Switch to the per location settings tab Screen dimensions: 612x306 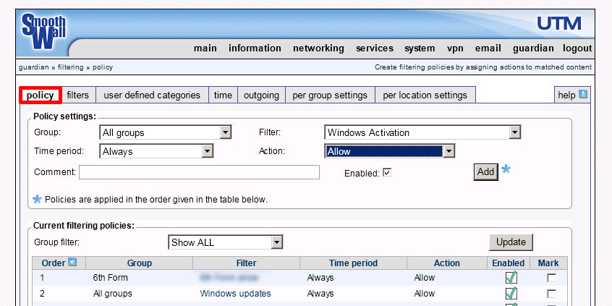click(x=425, y=95)
